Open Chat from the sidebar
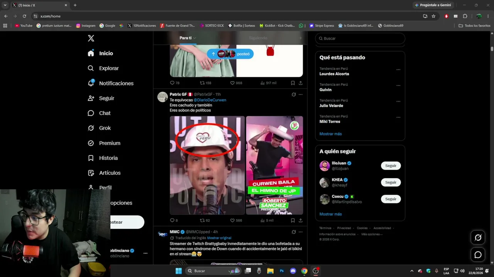 click(x=99, y=113)
